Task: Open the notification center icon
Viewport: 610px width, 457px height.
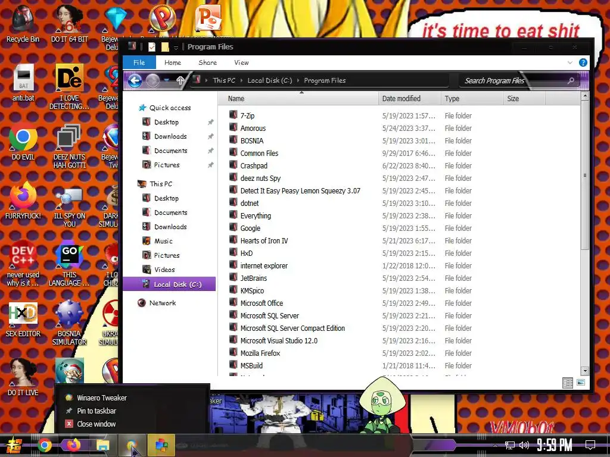Action: [x=590, y=445]
